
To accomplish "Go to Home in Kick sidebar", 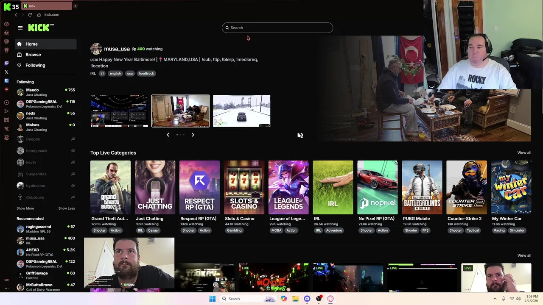I will click(x=46, y=44).
